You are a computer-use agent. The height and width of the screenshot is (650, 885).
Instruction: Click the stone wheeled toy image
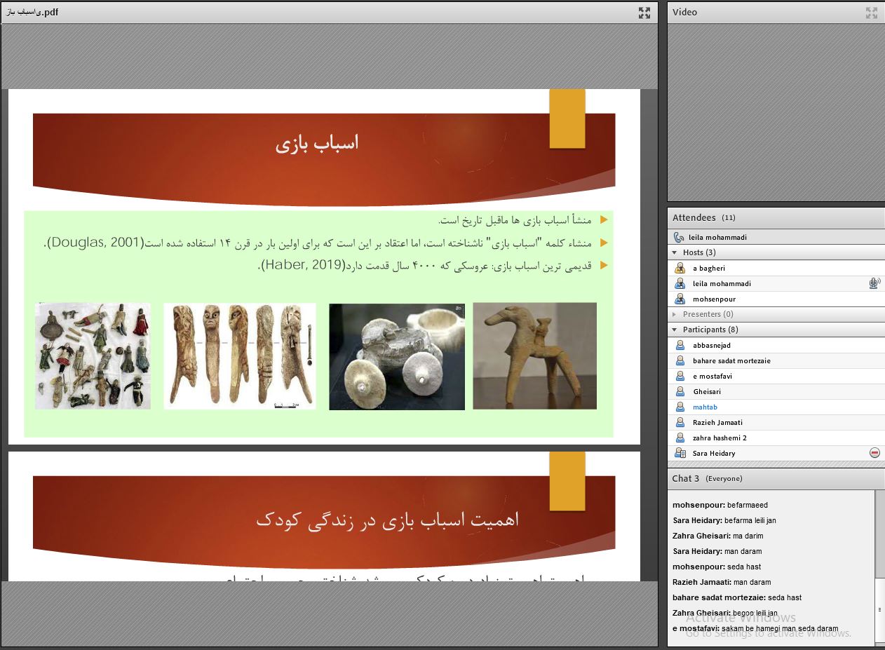point(397,356)
